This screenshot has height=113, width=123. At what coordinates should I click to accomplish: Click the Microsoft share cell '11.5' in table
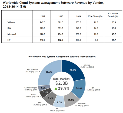click(96, 34)
